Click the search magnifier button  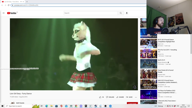tap(121, 13)
